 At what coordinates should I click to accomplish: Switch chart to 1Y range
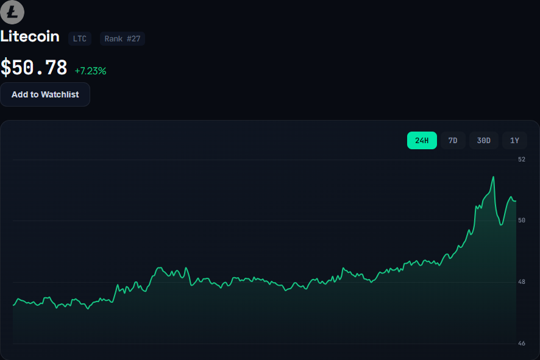[514, 141]
